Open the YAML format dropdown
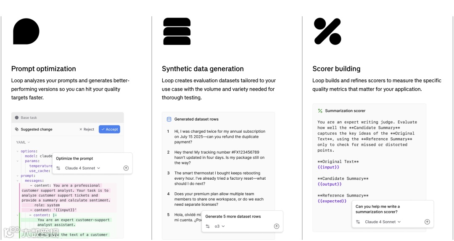 (x=23, y=142)
